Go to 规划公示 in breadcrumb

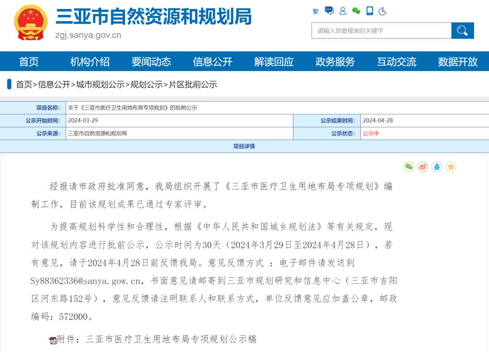147,84
